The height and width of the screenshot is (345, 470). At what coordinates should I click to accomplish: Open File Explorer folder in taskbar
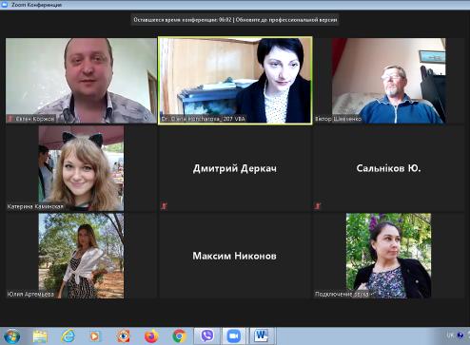coord(40,336)
